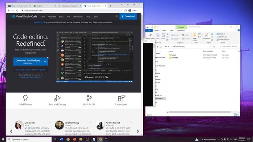Open the FAQ link in site navigation
Screen dimensions: 253x142
tap(88, 17)
